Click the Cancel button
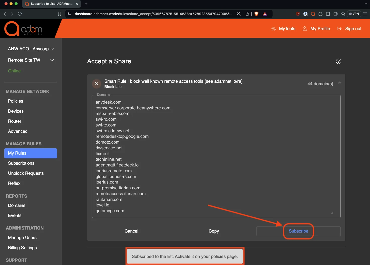Viewport: 370px width, 265px height. (x=131, y=231)
